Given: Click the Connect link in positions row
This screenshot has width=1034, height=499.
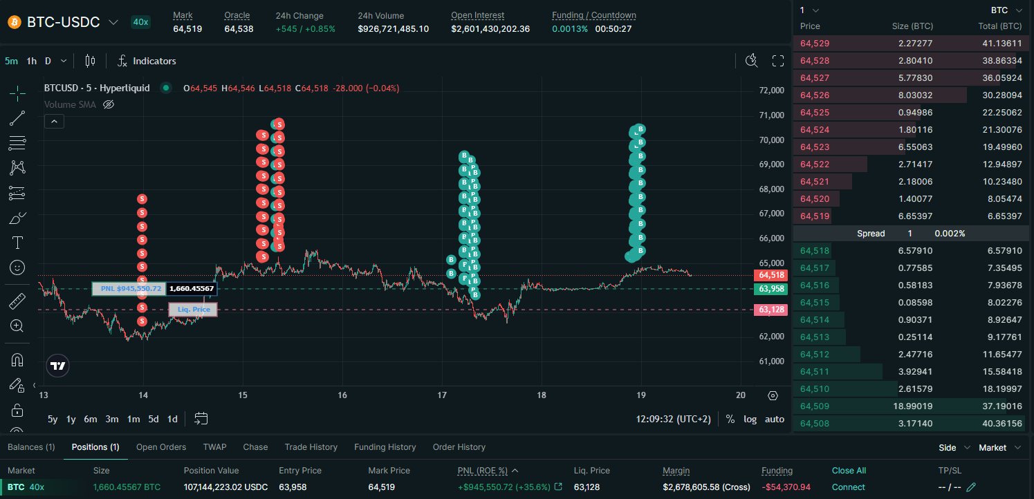Looking at the screenshot, I should click(849, 487).
